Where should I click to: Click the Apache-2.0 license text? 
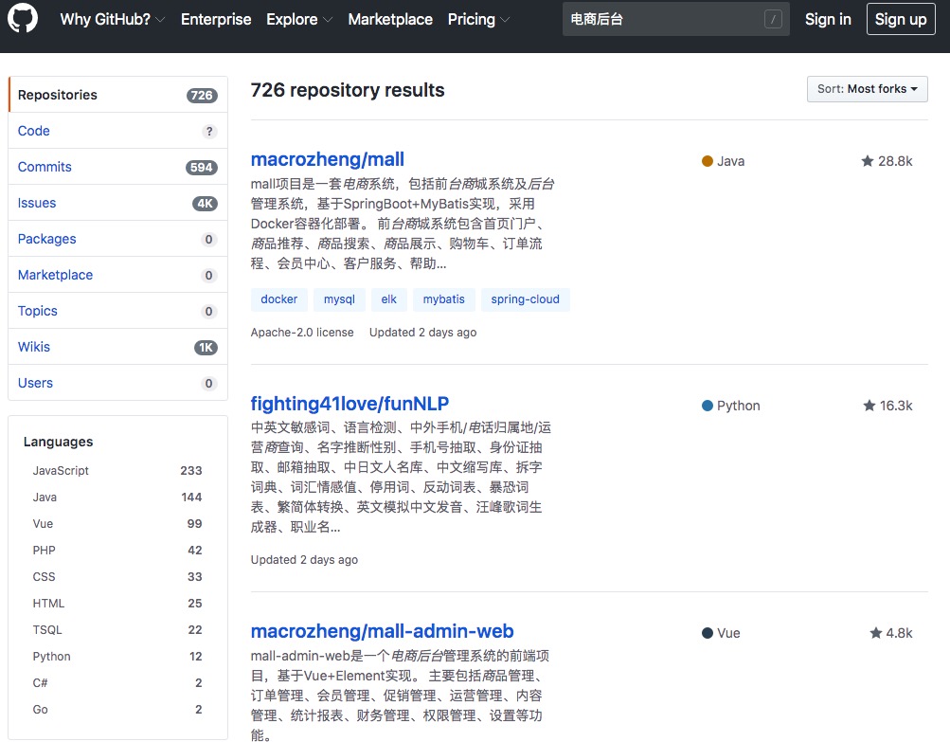[302, 333]
